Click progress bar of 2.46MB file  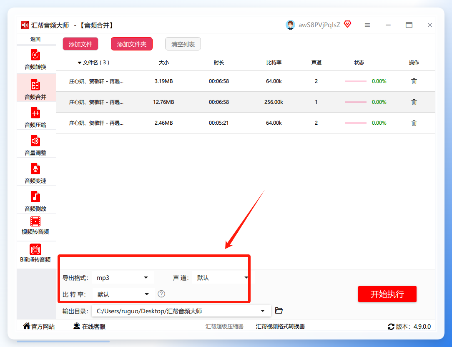(355, 123)
